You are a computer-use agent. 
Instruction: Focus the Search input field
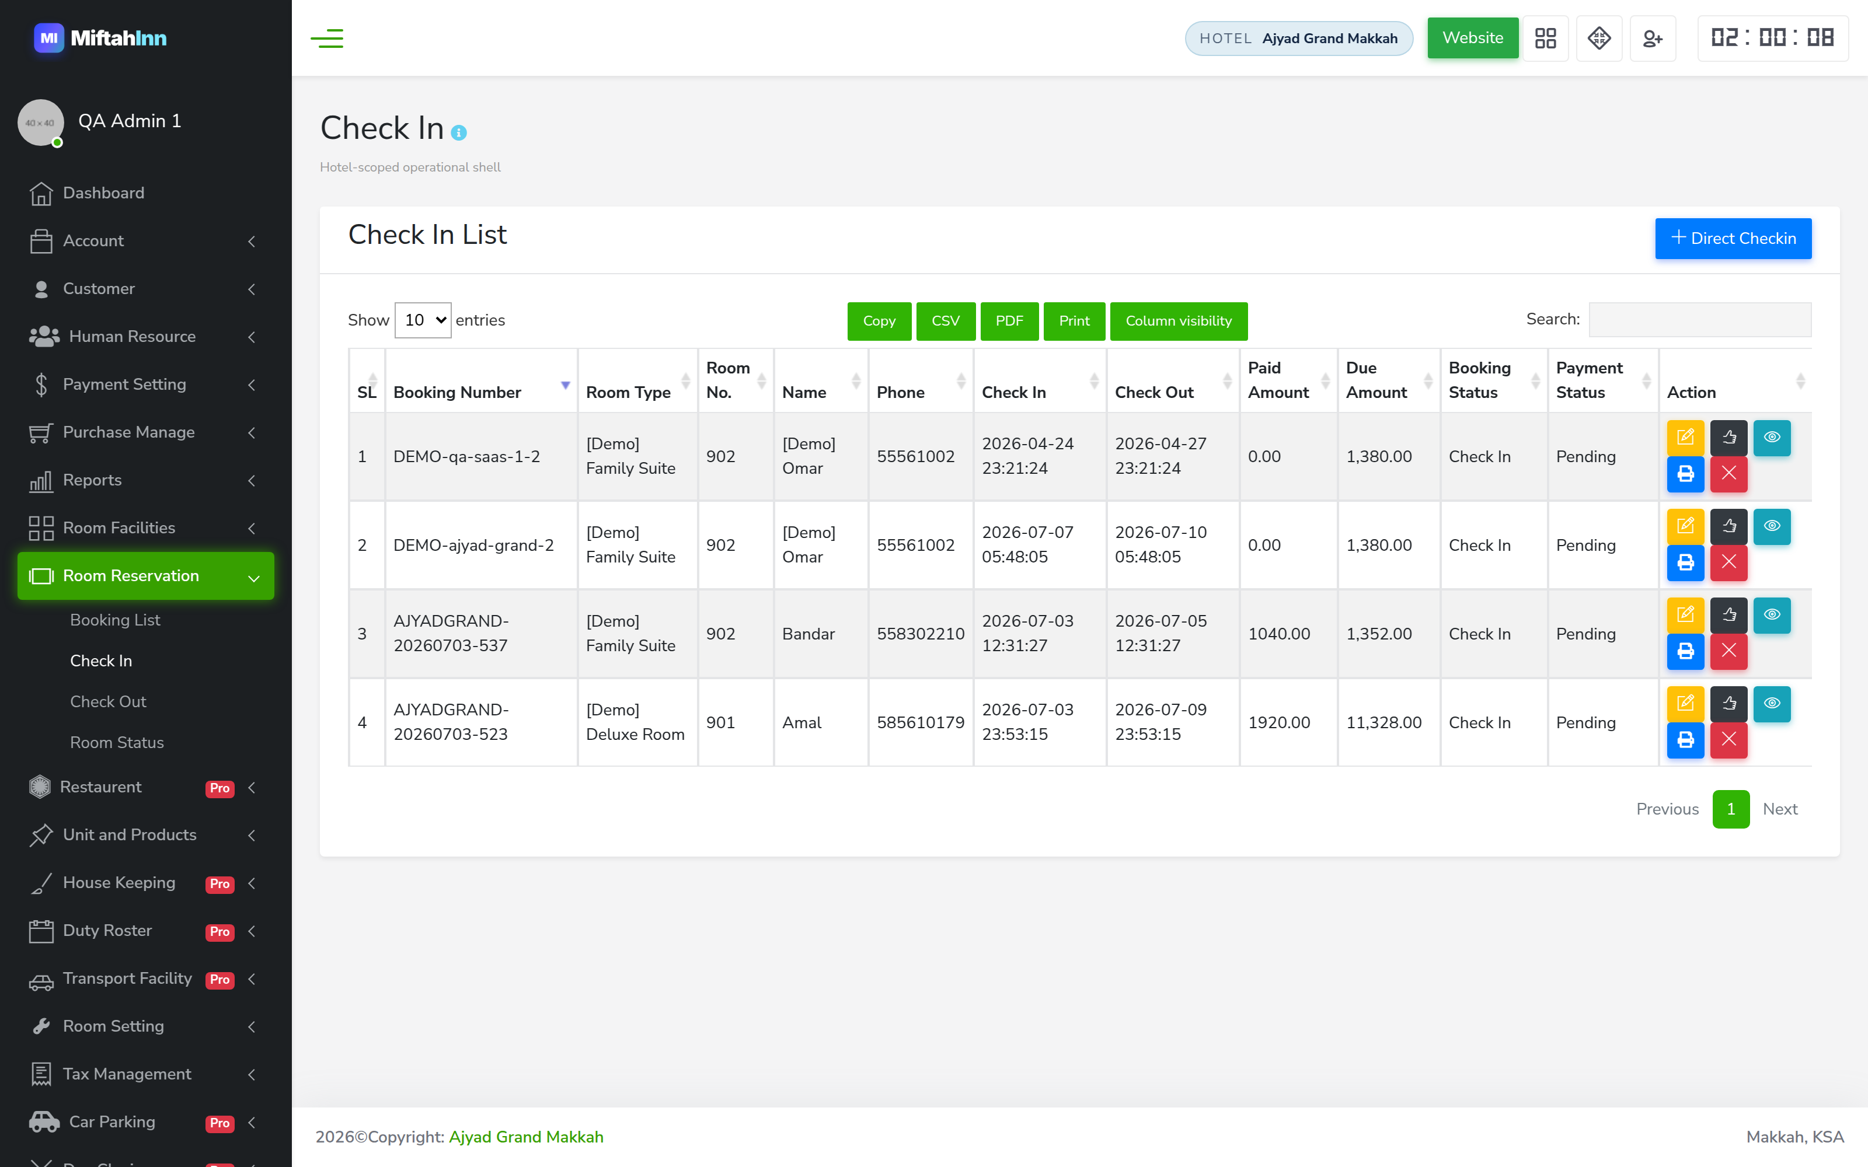pyautogui.click(x=1700, y=320)
